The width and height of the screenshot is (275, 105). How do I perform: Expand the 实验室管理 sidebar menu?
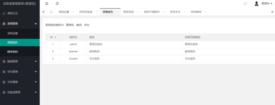click(x=20, y=92)
